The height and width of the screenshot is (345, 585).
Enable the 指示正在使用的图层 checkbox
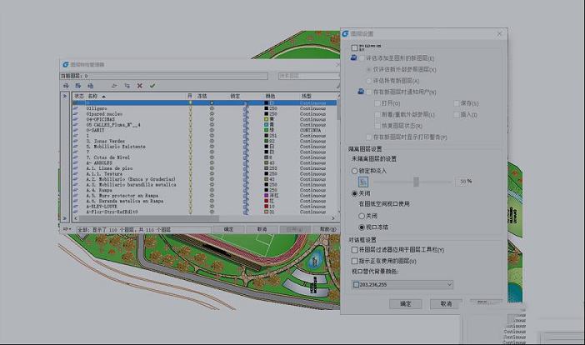(355, 261)
